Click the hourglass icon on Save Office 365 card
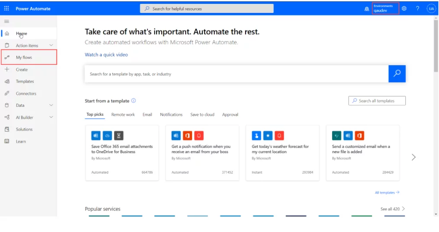Image resolution: width=439 pixels, height=232 pixels. [119, 136]
